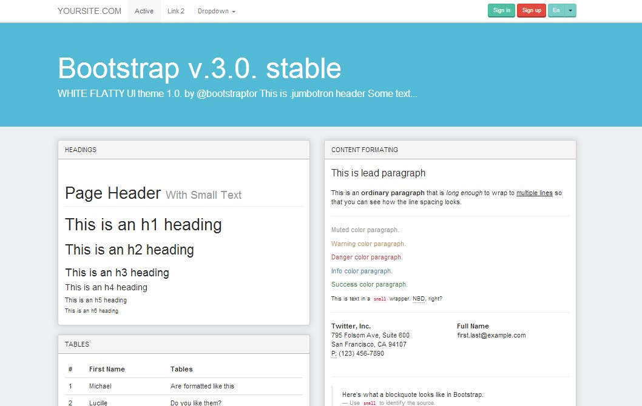
Task: Select the Active navbar tab
Action: pyautogui.click(x=144, y=11)
